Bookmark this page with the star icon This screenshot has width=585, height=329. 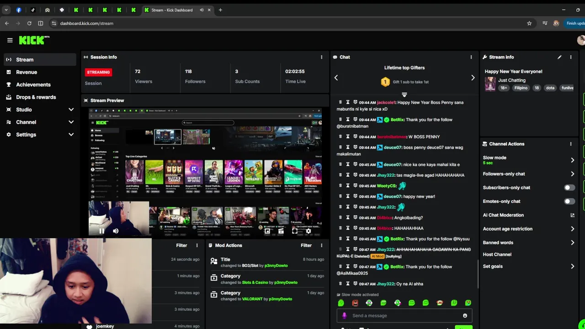click(x=529, y=23)
